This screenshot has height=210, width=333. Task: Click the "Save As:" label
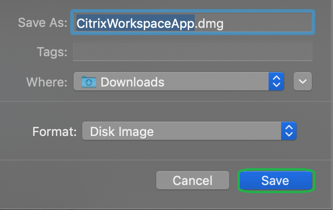click(43, 22)
